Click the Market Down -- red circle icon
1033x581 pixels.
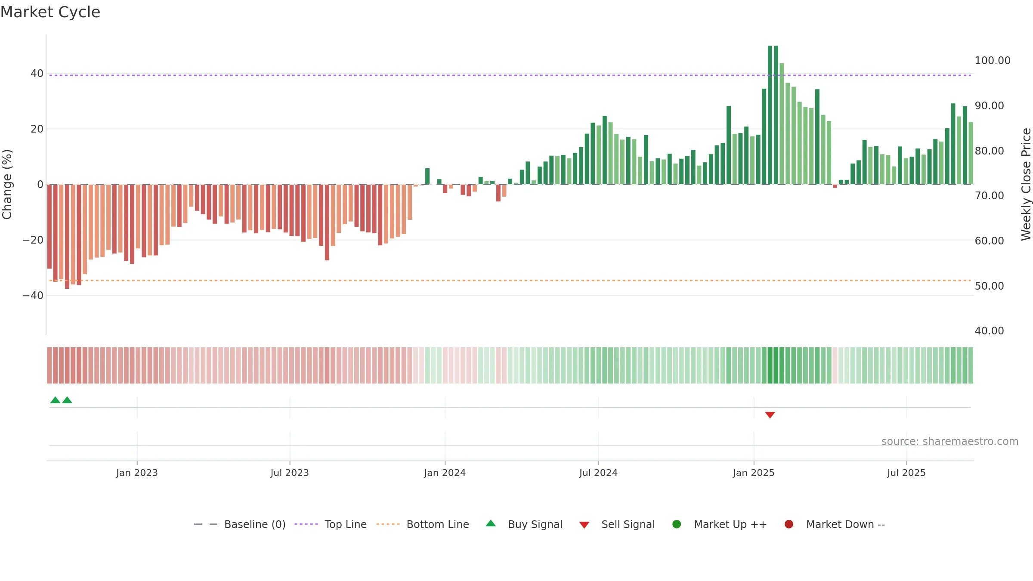pyautogui.click(x=789, y=524)
